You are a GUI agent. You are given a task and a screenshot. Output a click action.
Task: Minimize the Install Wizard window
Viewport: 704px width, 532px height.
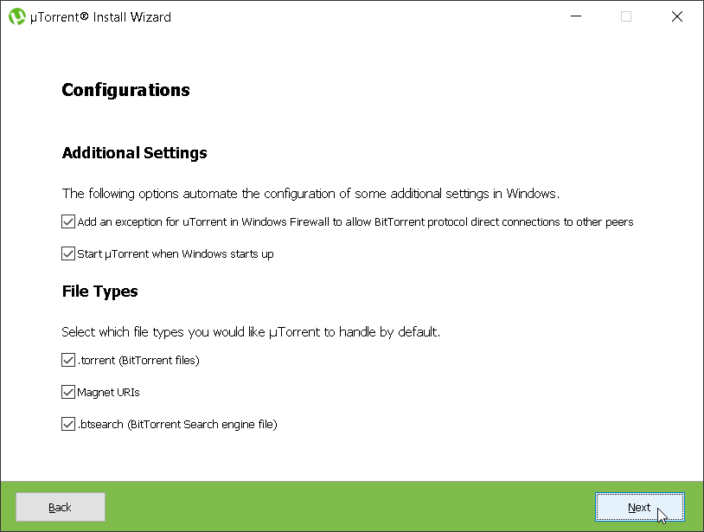click(576, 16)
